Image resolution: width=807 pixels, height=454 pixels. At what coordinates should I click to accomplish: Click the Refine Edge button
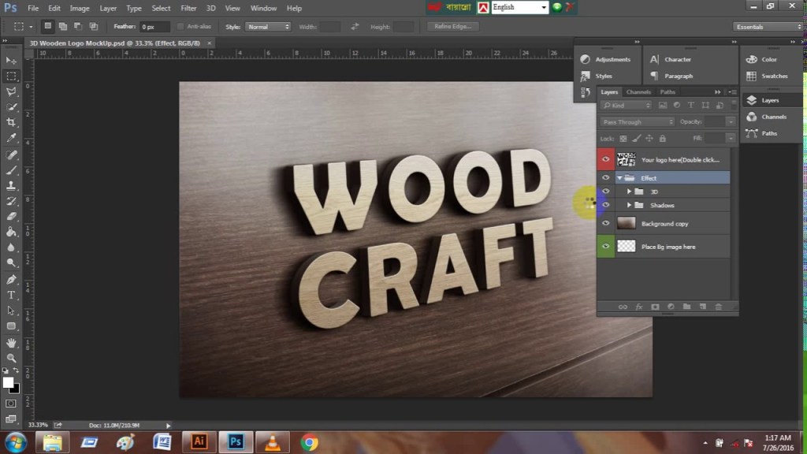452,26
